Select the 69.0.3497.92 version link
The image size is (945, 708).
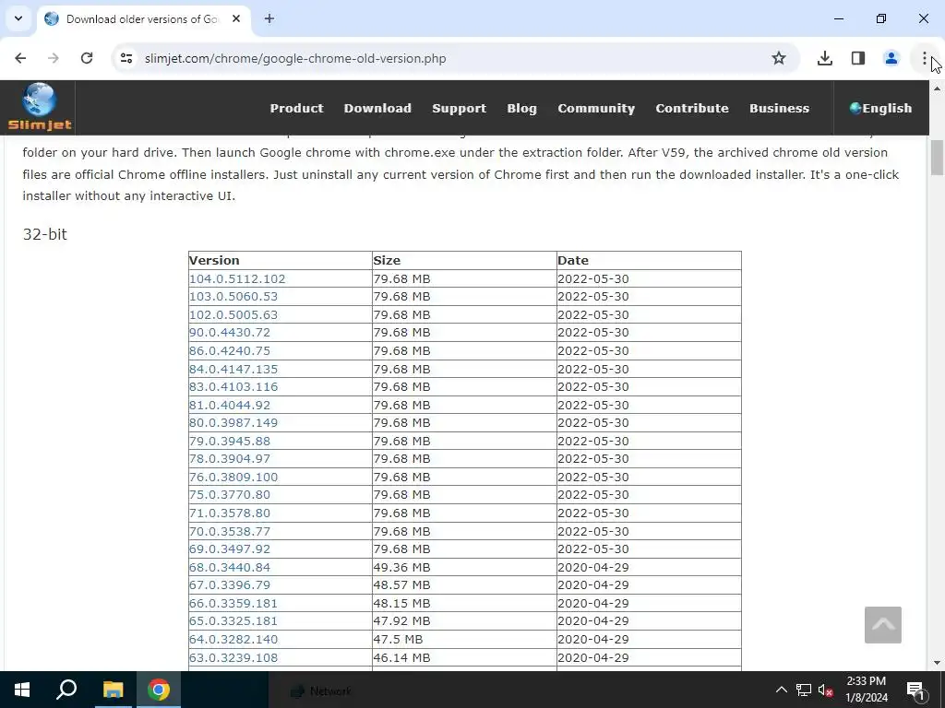[x=230, y=549]
